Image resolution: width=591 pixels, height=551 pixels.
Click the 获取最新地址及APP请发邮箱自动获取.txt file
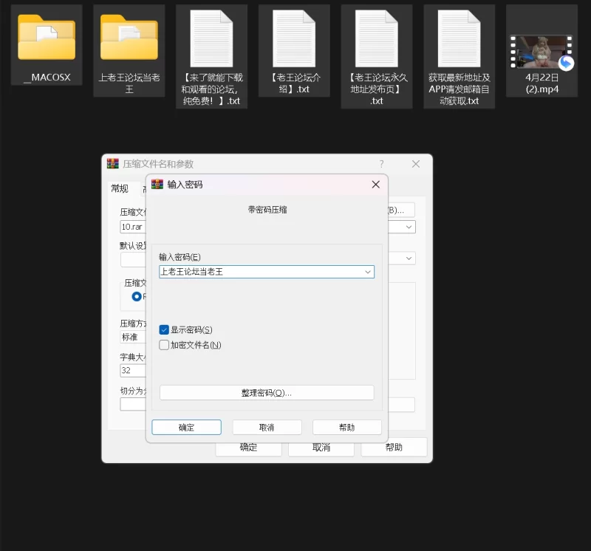459,39
